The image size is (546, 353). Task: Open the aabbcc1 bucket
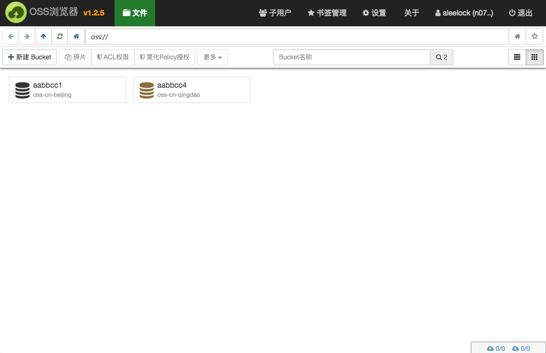(x=67, y=89)
